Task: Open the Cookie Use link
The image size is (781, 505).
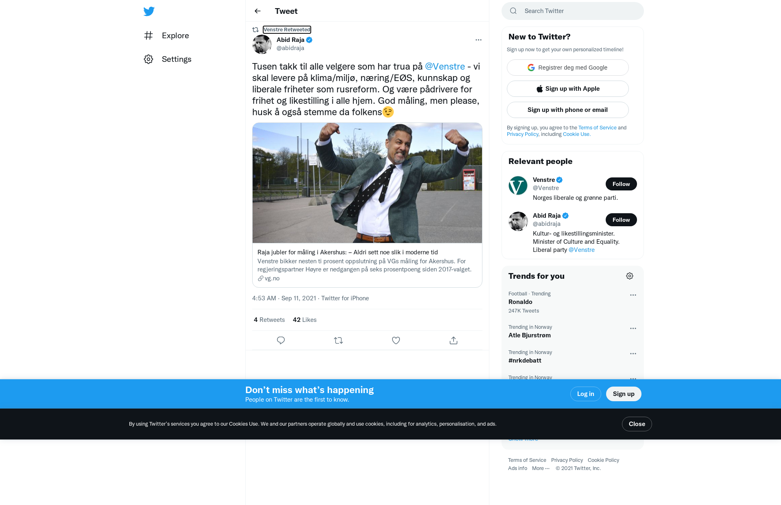Action: [576, 134]
